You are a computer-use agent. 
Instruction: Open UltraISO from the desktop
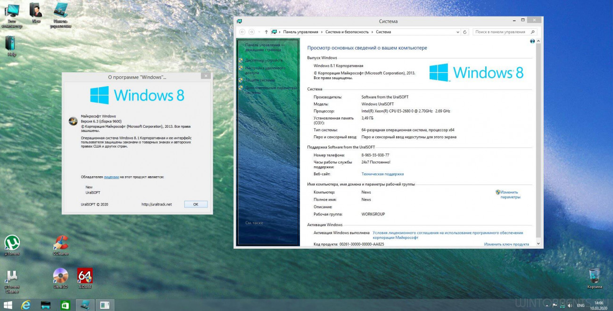60,276
